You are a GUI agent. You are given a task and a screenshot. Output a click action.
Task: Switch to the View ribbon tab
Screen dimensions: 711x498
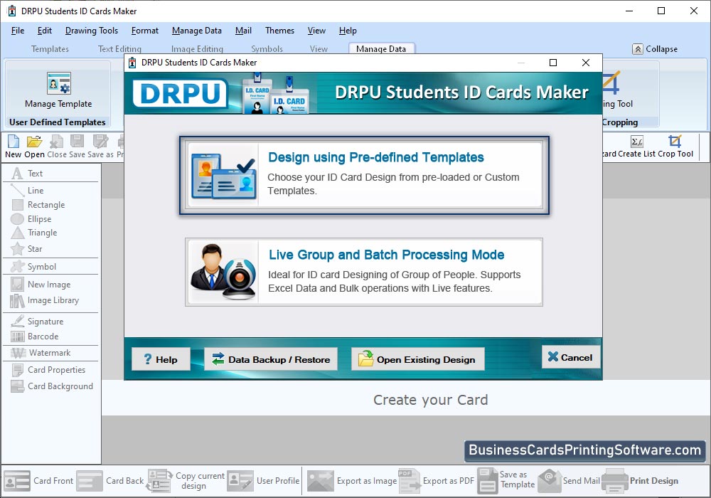pyautogui.click(x=319, y=49)
